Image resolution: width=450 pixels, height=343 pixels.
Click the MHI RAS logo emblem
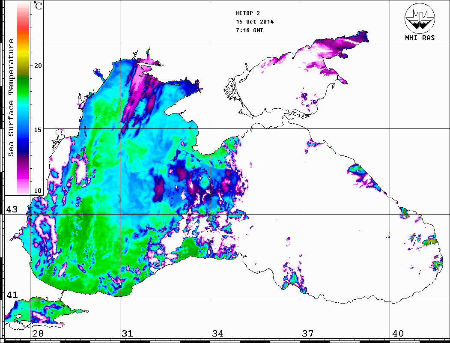(420, 18)
